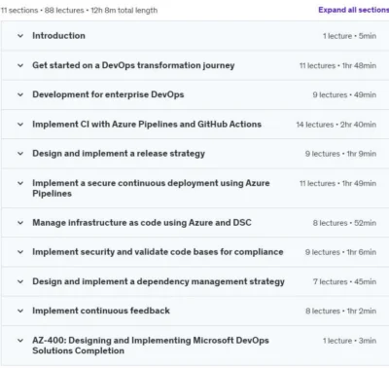Viewport: 389px width, 368px height.
Task: Click the 14 lectures 2hr 40min summary
Action: coord(336,125)
